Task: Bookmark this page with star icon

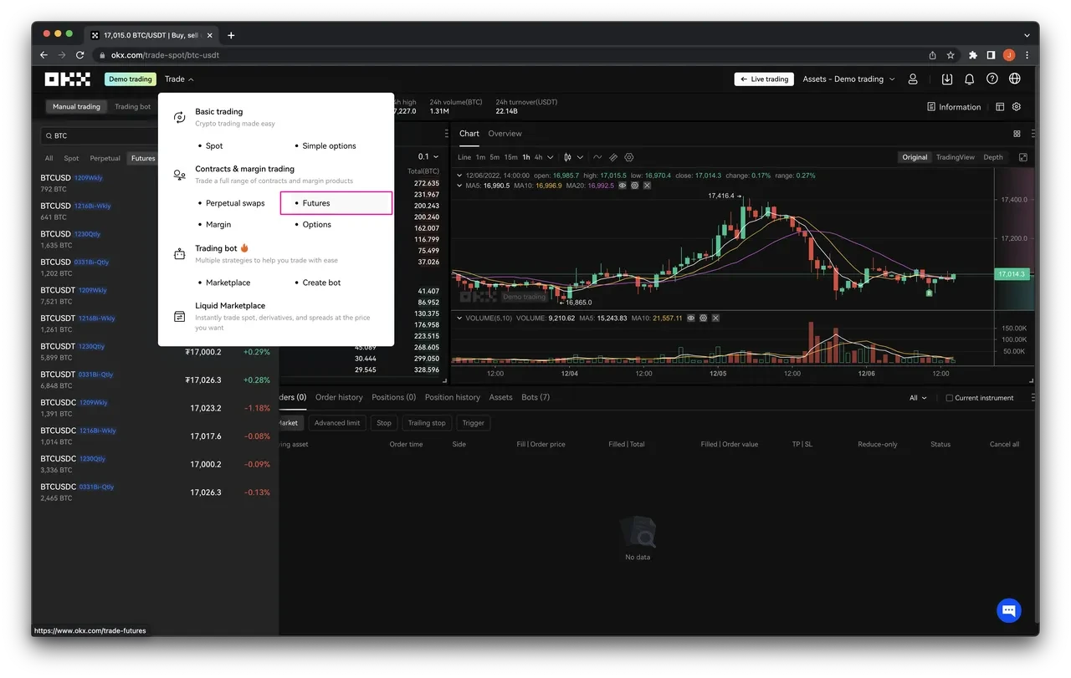Action: click(x=951, y=55)
